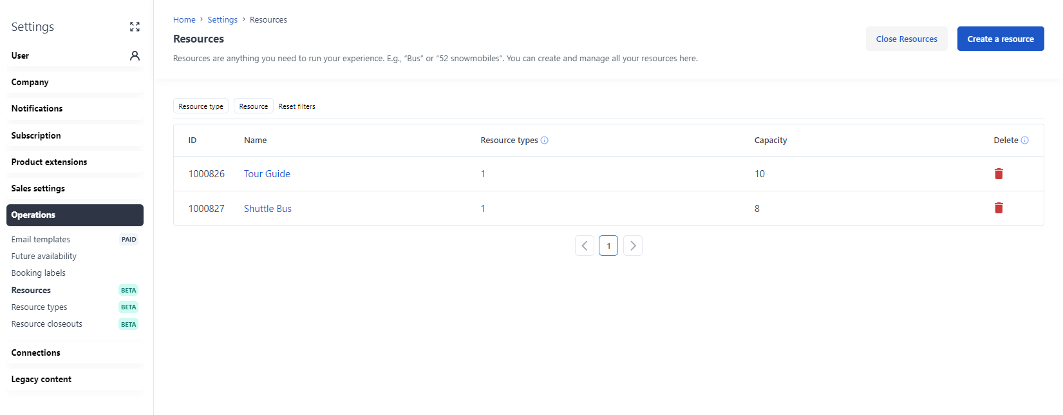Select page 1 in pagination
This screenshot has height=415, width=1063.
coord(608,246)
